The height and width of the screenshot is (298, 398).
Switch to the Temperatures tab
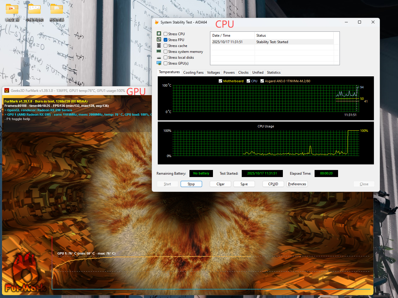pos(169,72)
